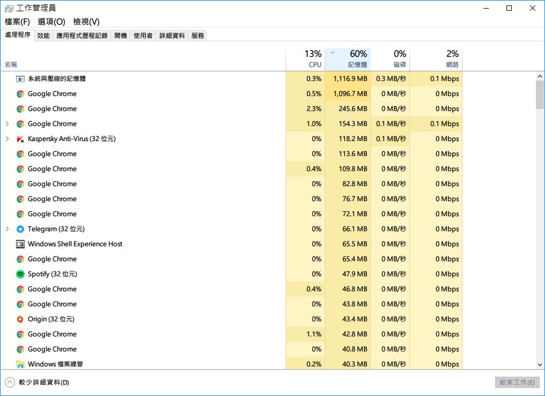
Task: Click the Task Manager title bar icon
Action: click(x=9, y=8)
